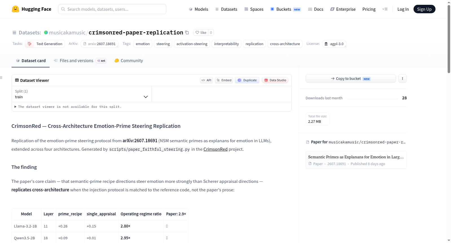Screen dimensions: 451x243
Task: Click the Operating-regime ratio column header
Action: [x=141, y=214]
